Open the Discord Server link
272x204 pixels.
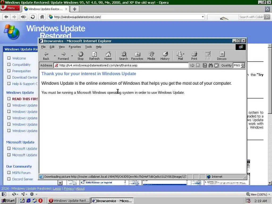(x=23, y=179)
